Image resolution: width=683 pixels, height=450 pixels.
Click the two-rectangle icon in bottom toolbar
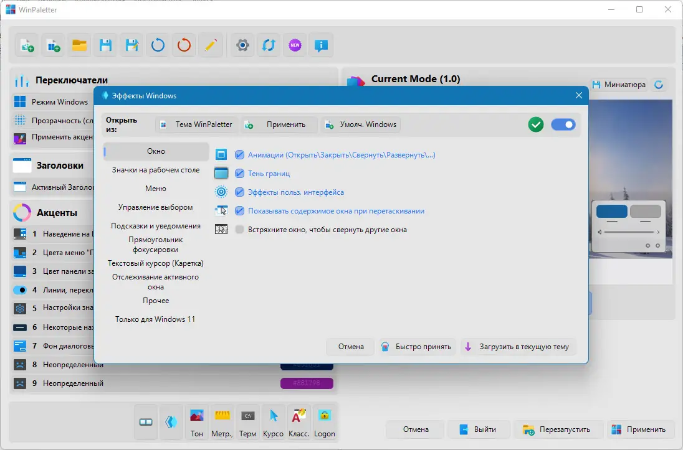[x=146, y=422]
